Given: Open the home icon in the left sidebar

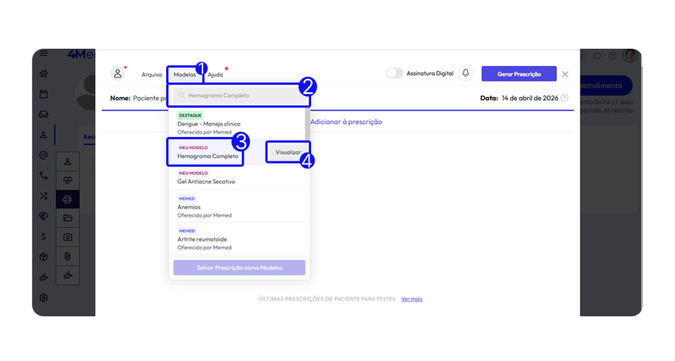Looking at the screenshot, I should pyautogui.click(x=44, y=74).
